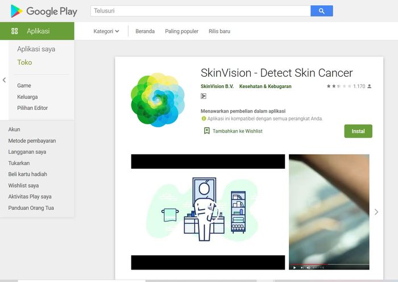Image resolution: width=398 pixels, height=282 pixels.
Task: Mute the video with speaker icon
Action: coord(308,267)
